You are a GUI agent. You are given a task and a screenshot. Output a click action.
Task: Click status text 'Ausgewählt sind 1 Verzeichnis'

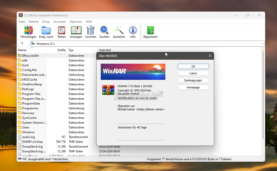tap(48, 159)
